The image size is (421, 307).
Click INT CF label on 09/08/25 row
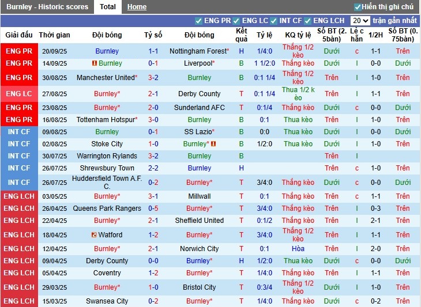pyautogui.click(x=19, y=132)
